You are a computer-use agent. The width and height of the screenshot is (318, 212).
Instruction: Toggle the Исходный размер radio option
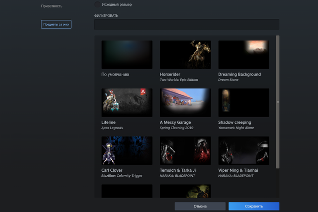coord(97,4)
